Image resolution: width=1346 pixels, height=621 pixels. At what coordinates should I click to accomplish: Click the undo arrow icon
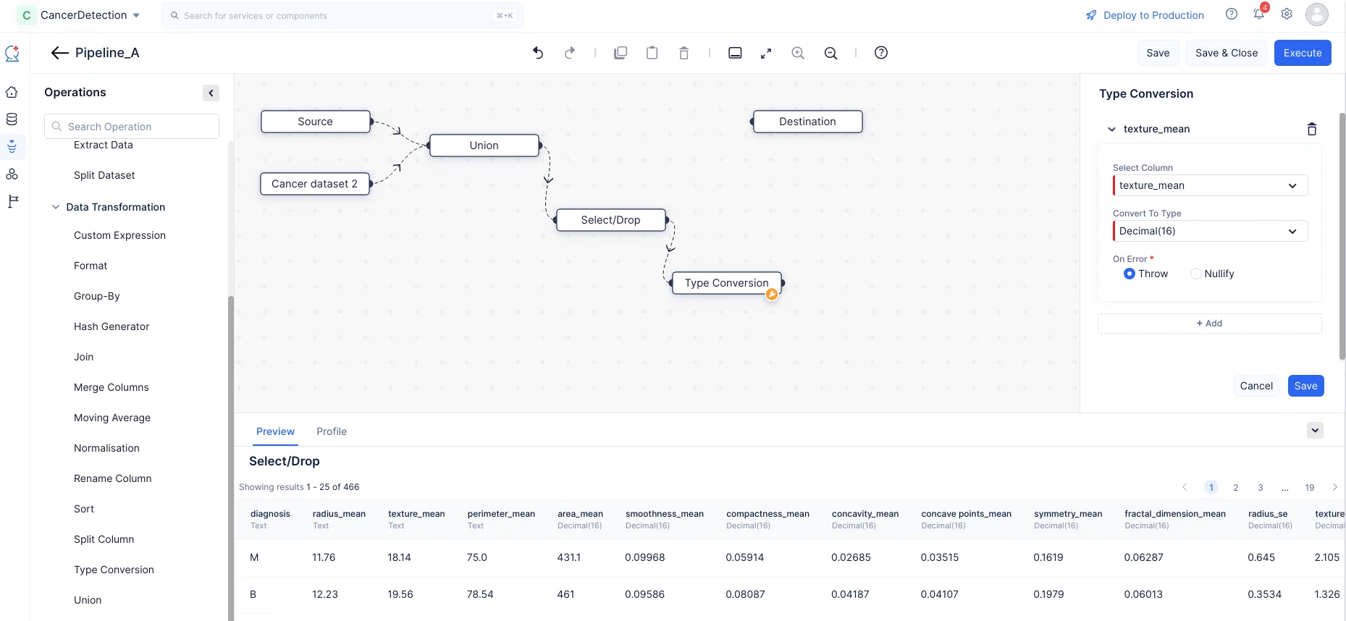[x=538, y=53]
